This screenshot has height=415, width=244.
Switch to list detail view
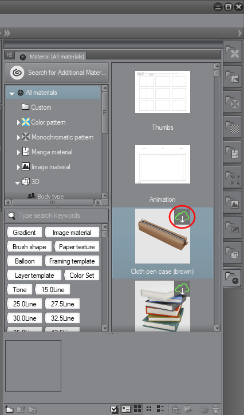160,409
